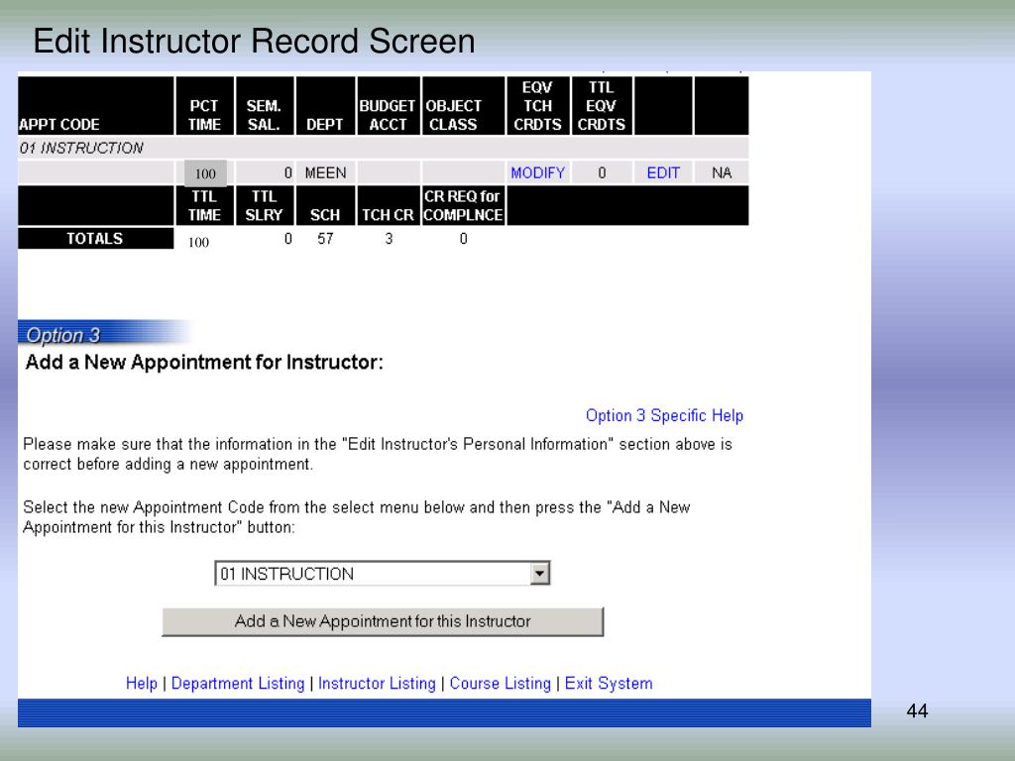This screenshot has height=761, width=1015.
Task: Click the SCH total value 57
Action: tap(325, 239)
